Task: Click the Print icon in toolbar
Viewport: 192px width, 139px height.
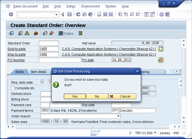Action: [x=99, y=14]
